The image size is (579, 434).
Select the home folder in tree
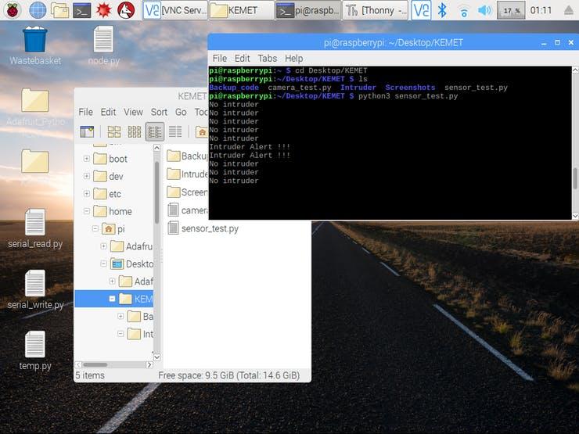coord(113,211)
